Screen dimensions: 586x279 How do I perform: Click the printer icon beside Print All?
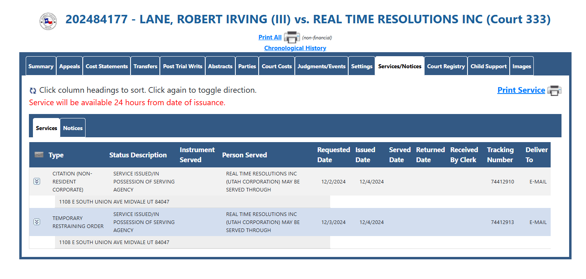click(x=292, y=37)
